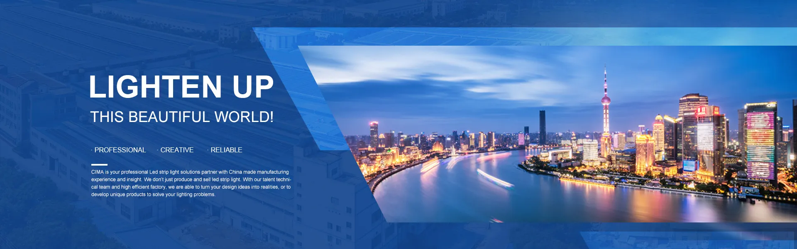Click the LIGHTEN UP headline
Viewport: 797px width, 249px height.
181,87
